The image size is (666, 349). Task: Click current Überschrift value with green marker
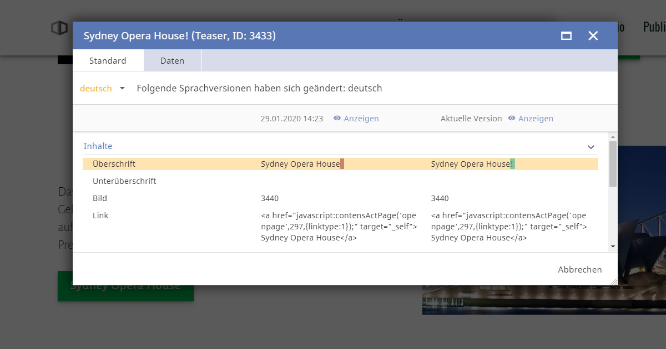tap(473, 164)
